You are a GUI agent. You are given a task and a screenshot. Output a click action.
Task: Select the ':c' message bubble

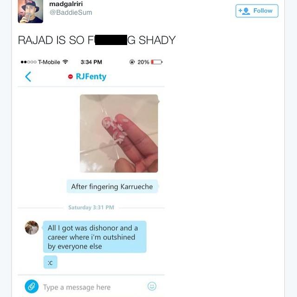pyautogui.click(x=51, y=262)
